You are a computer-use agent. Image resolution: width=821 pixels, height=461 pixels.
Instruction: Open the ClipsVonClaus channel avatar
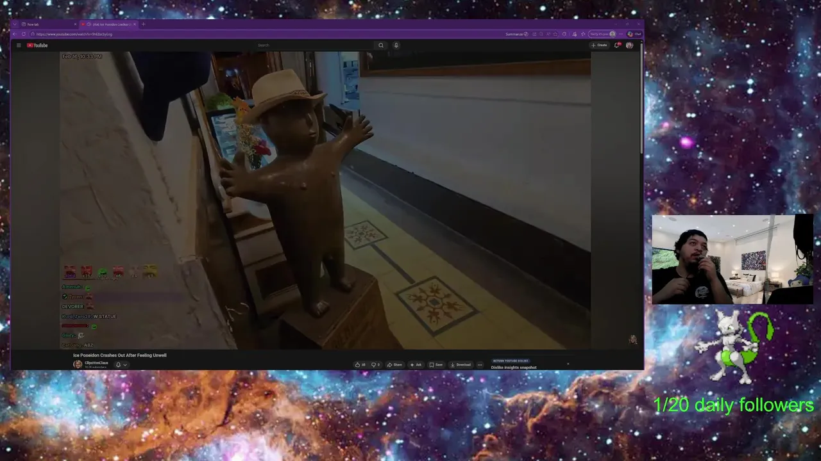(78, 364)
